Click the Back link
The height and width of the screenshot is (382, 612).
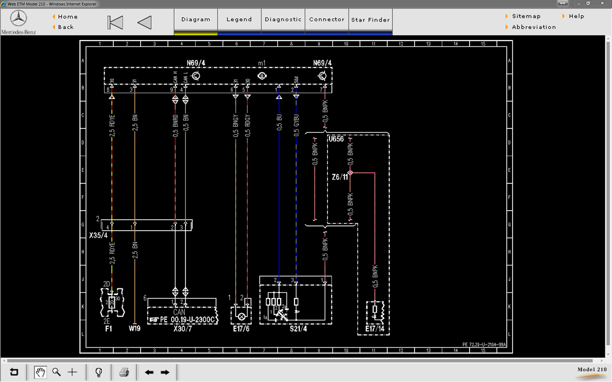(66, 27)
